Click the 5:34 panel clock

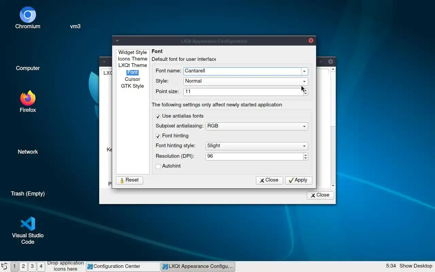point(391,266)
